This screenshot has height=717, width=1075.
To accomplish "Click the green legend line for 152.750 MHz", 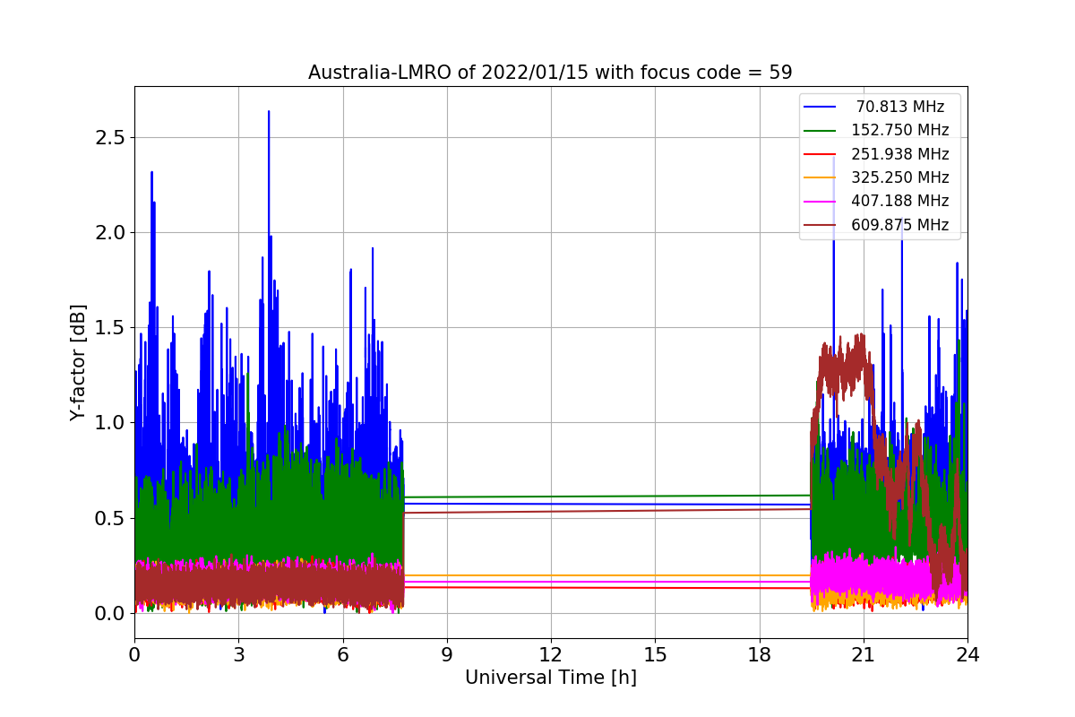I will (x=820, y=131).
